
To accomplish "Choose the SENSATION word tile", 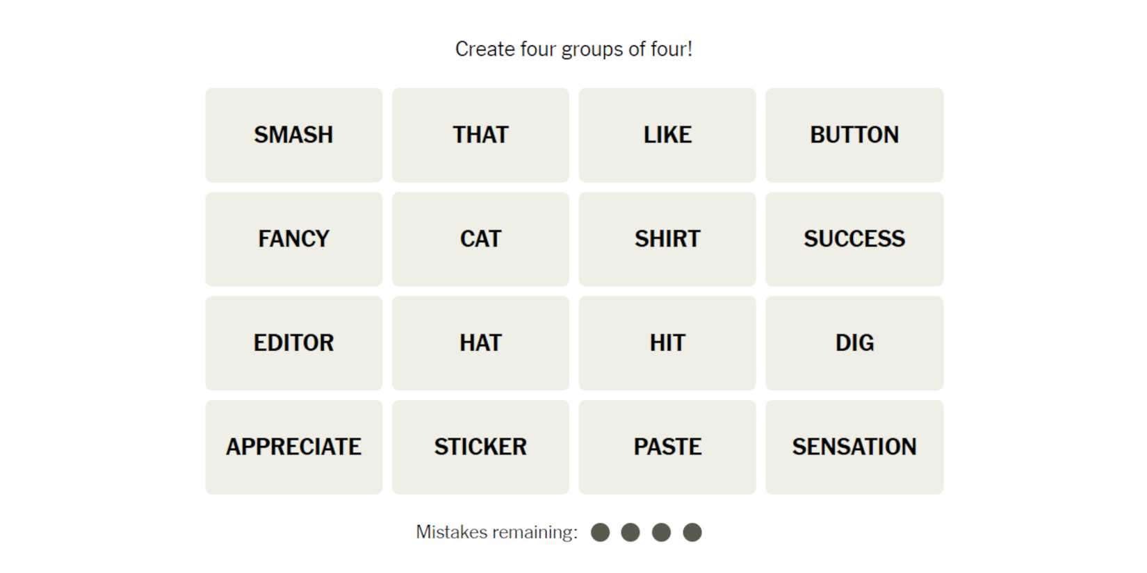I will [854, 447].
